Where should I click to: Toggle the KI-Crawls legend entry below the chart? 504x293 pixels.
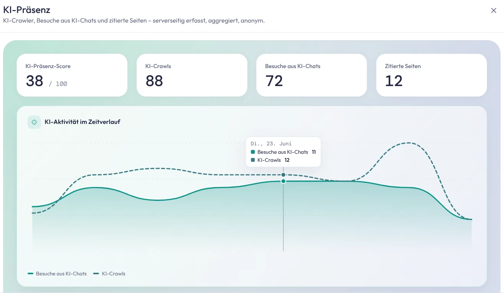tap(109, 273)
